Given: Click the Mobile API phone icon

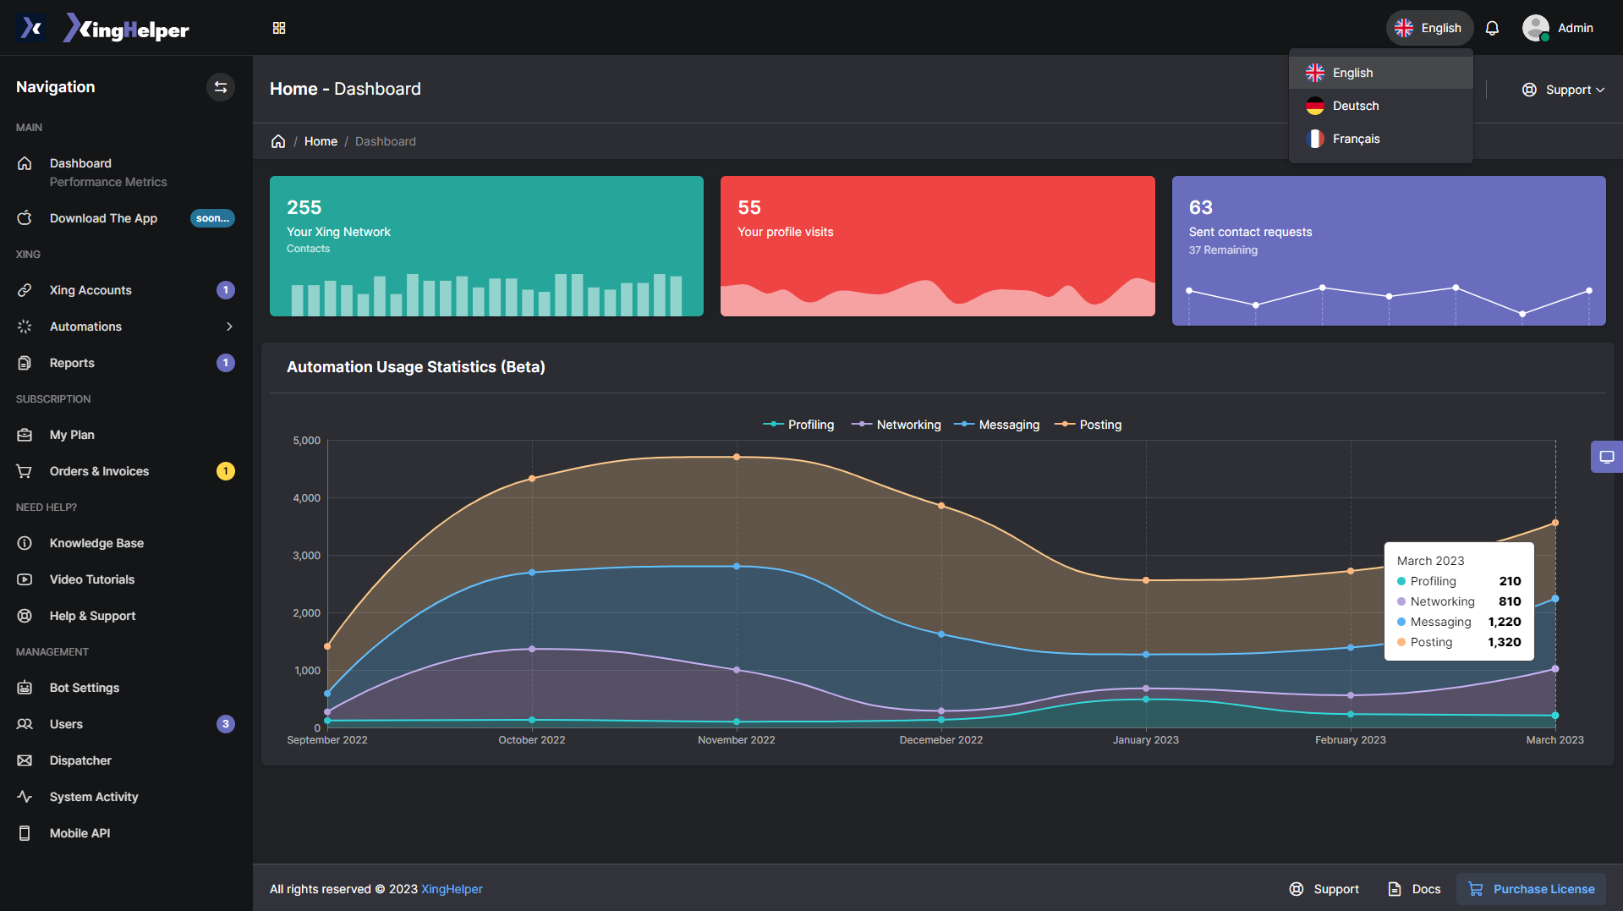Looking at the screenshot, I should click(25, 833).
